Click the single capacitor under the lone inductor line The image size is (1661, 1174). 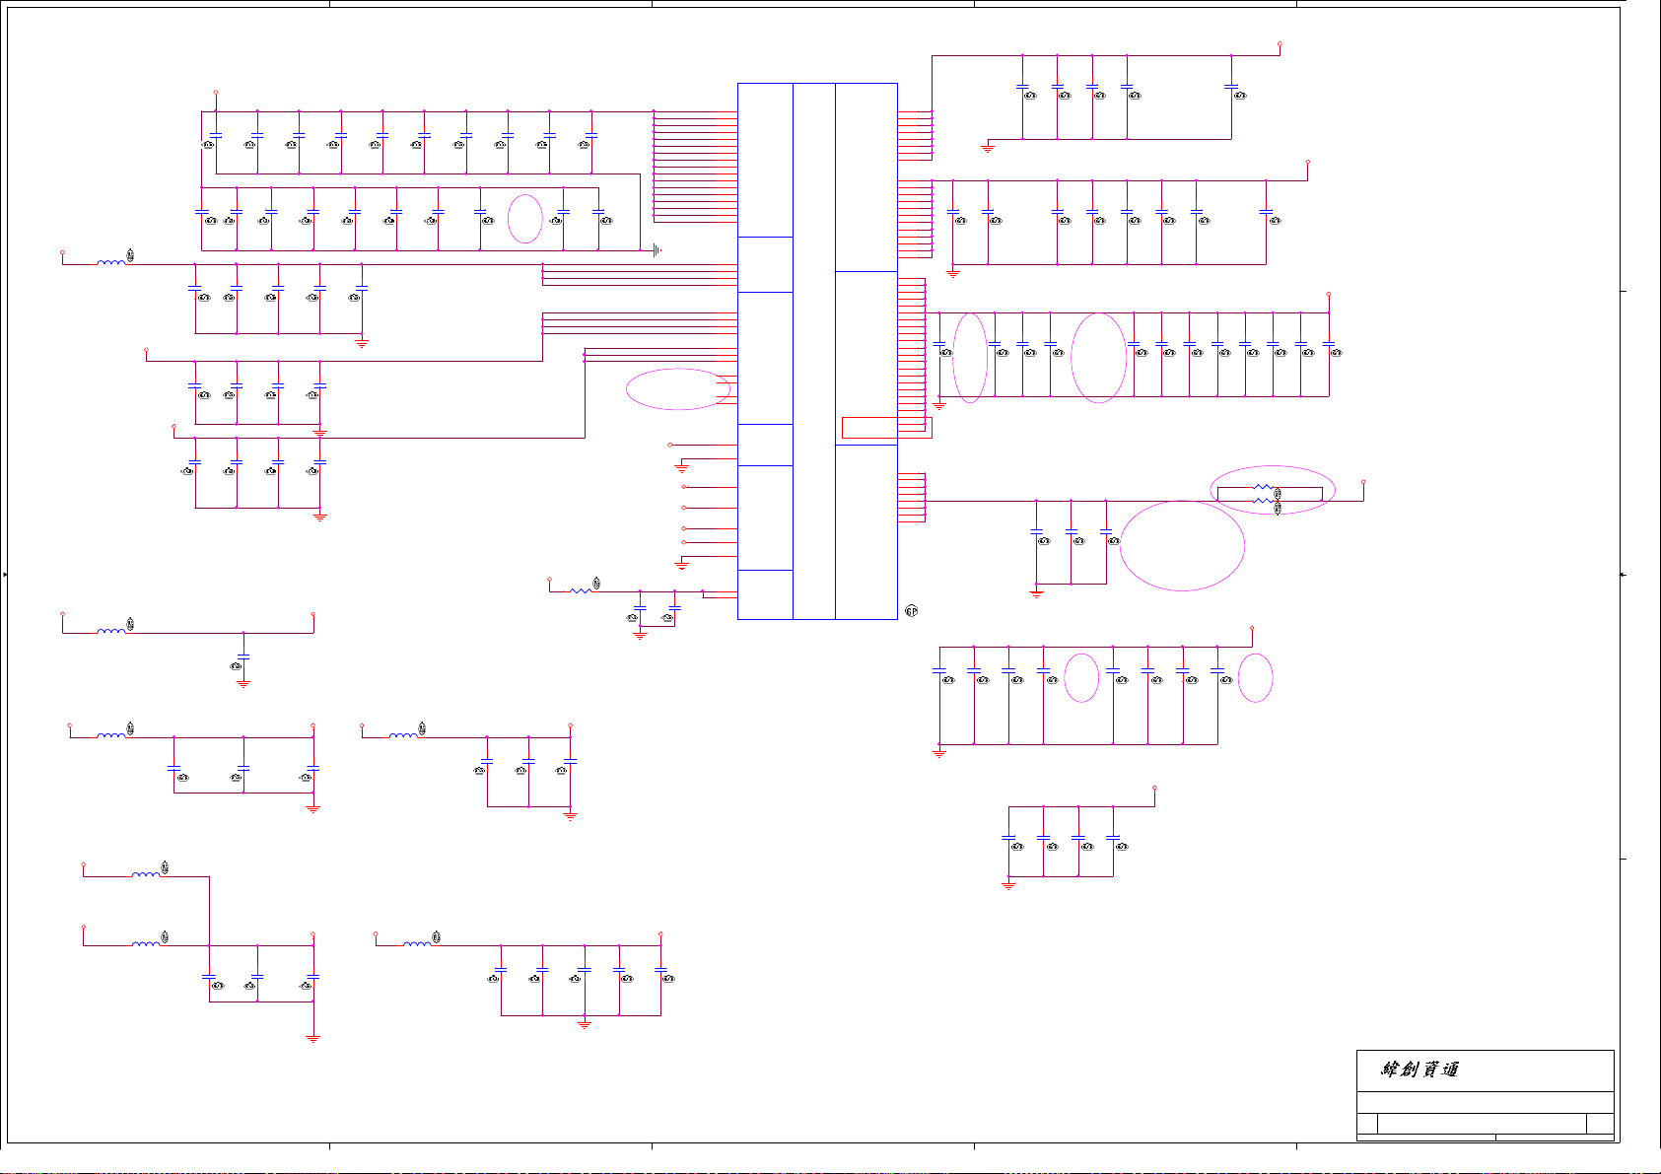tap(243, 656)
